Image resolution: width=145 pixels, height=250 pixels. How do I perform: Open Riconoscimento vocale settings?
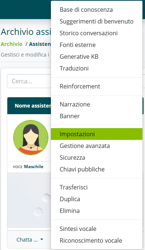pyautogui.click(x=97, y=240)
